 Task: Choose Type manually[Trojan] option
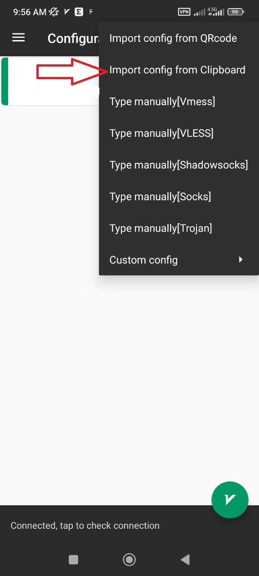click(161, 228)
